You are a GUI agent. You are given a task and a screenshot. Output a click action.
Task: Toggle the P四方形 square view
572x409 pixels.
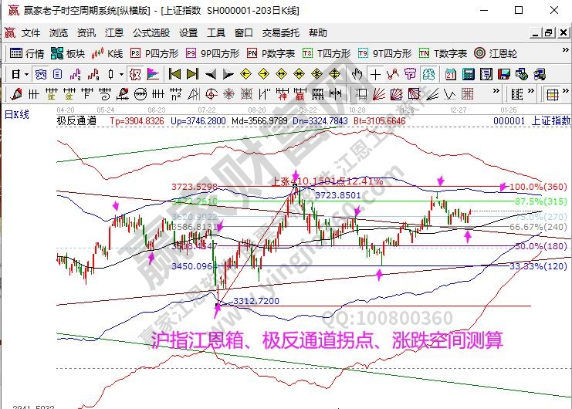(155, 53)
